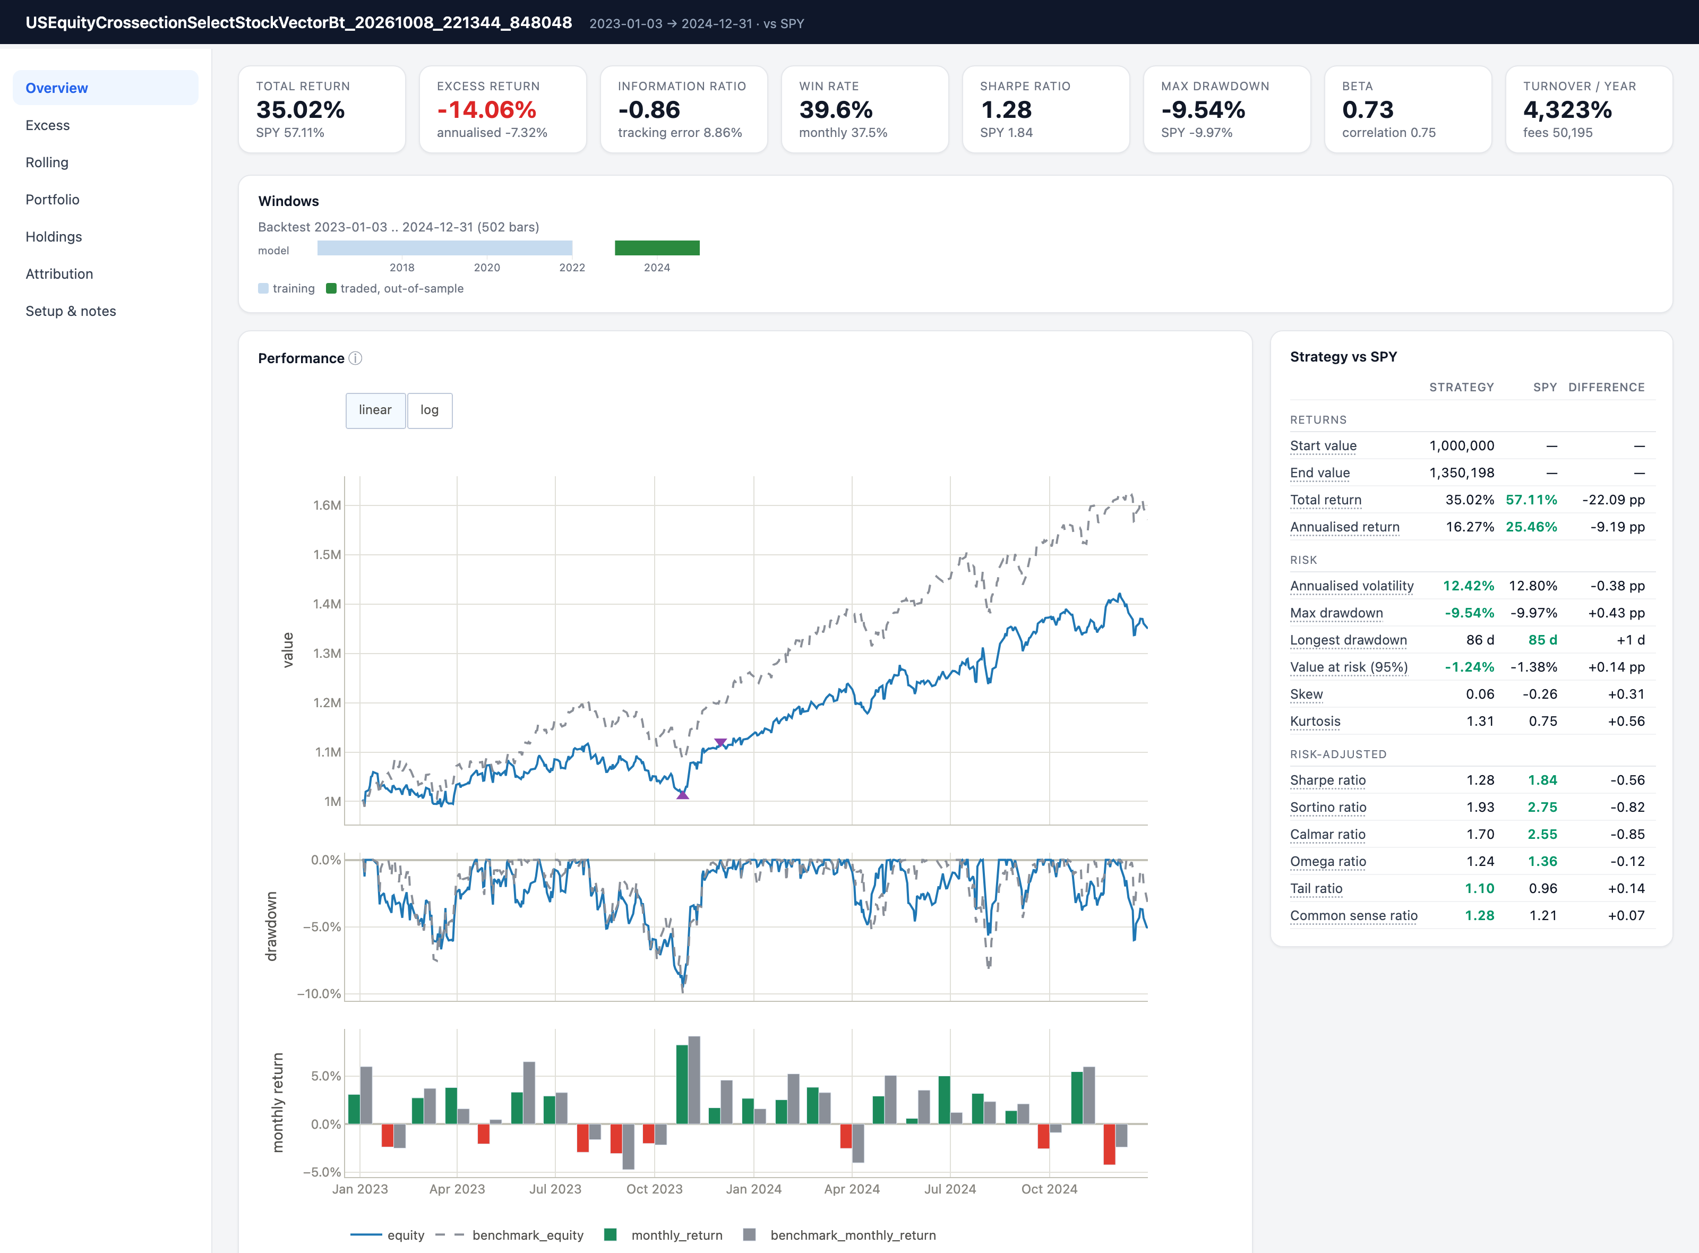Open the Attribution section
The height and width of the screenshot is (1253, 1699).
click(106, 274)
